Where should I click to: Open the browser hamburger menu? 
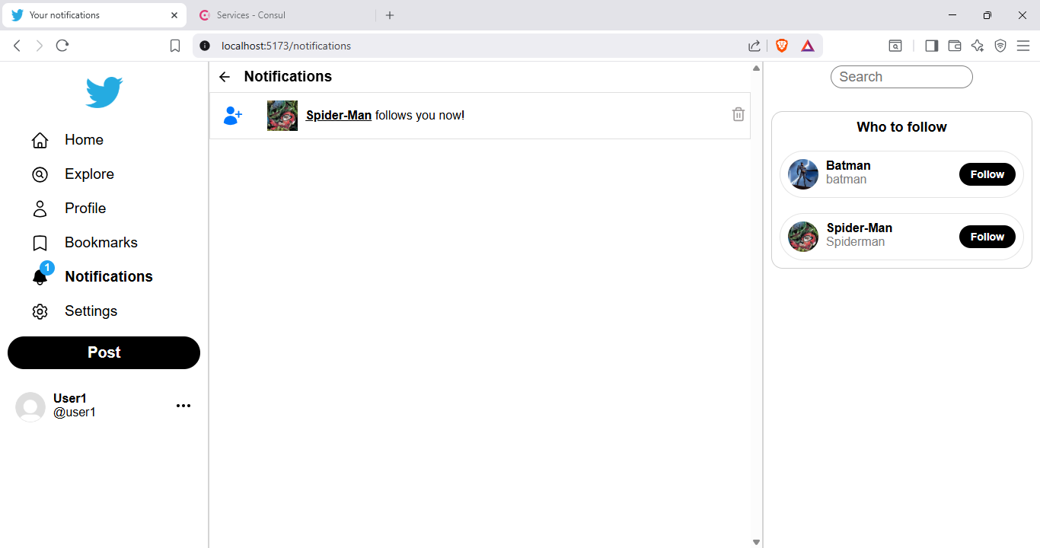pos(1023,46)
